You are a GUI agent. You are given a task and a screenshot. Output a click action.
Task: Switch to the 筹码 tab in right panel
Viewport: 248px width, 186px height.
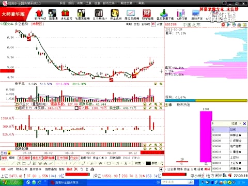pyautogui.click(x=208, y=169)
